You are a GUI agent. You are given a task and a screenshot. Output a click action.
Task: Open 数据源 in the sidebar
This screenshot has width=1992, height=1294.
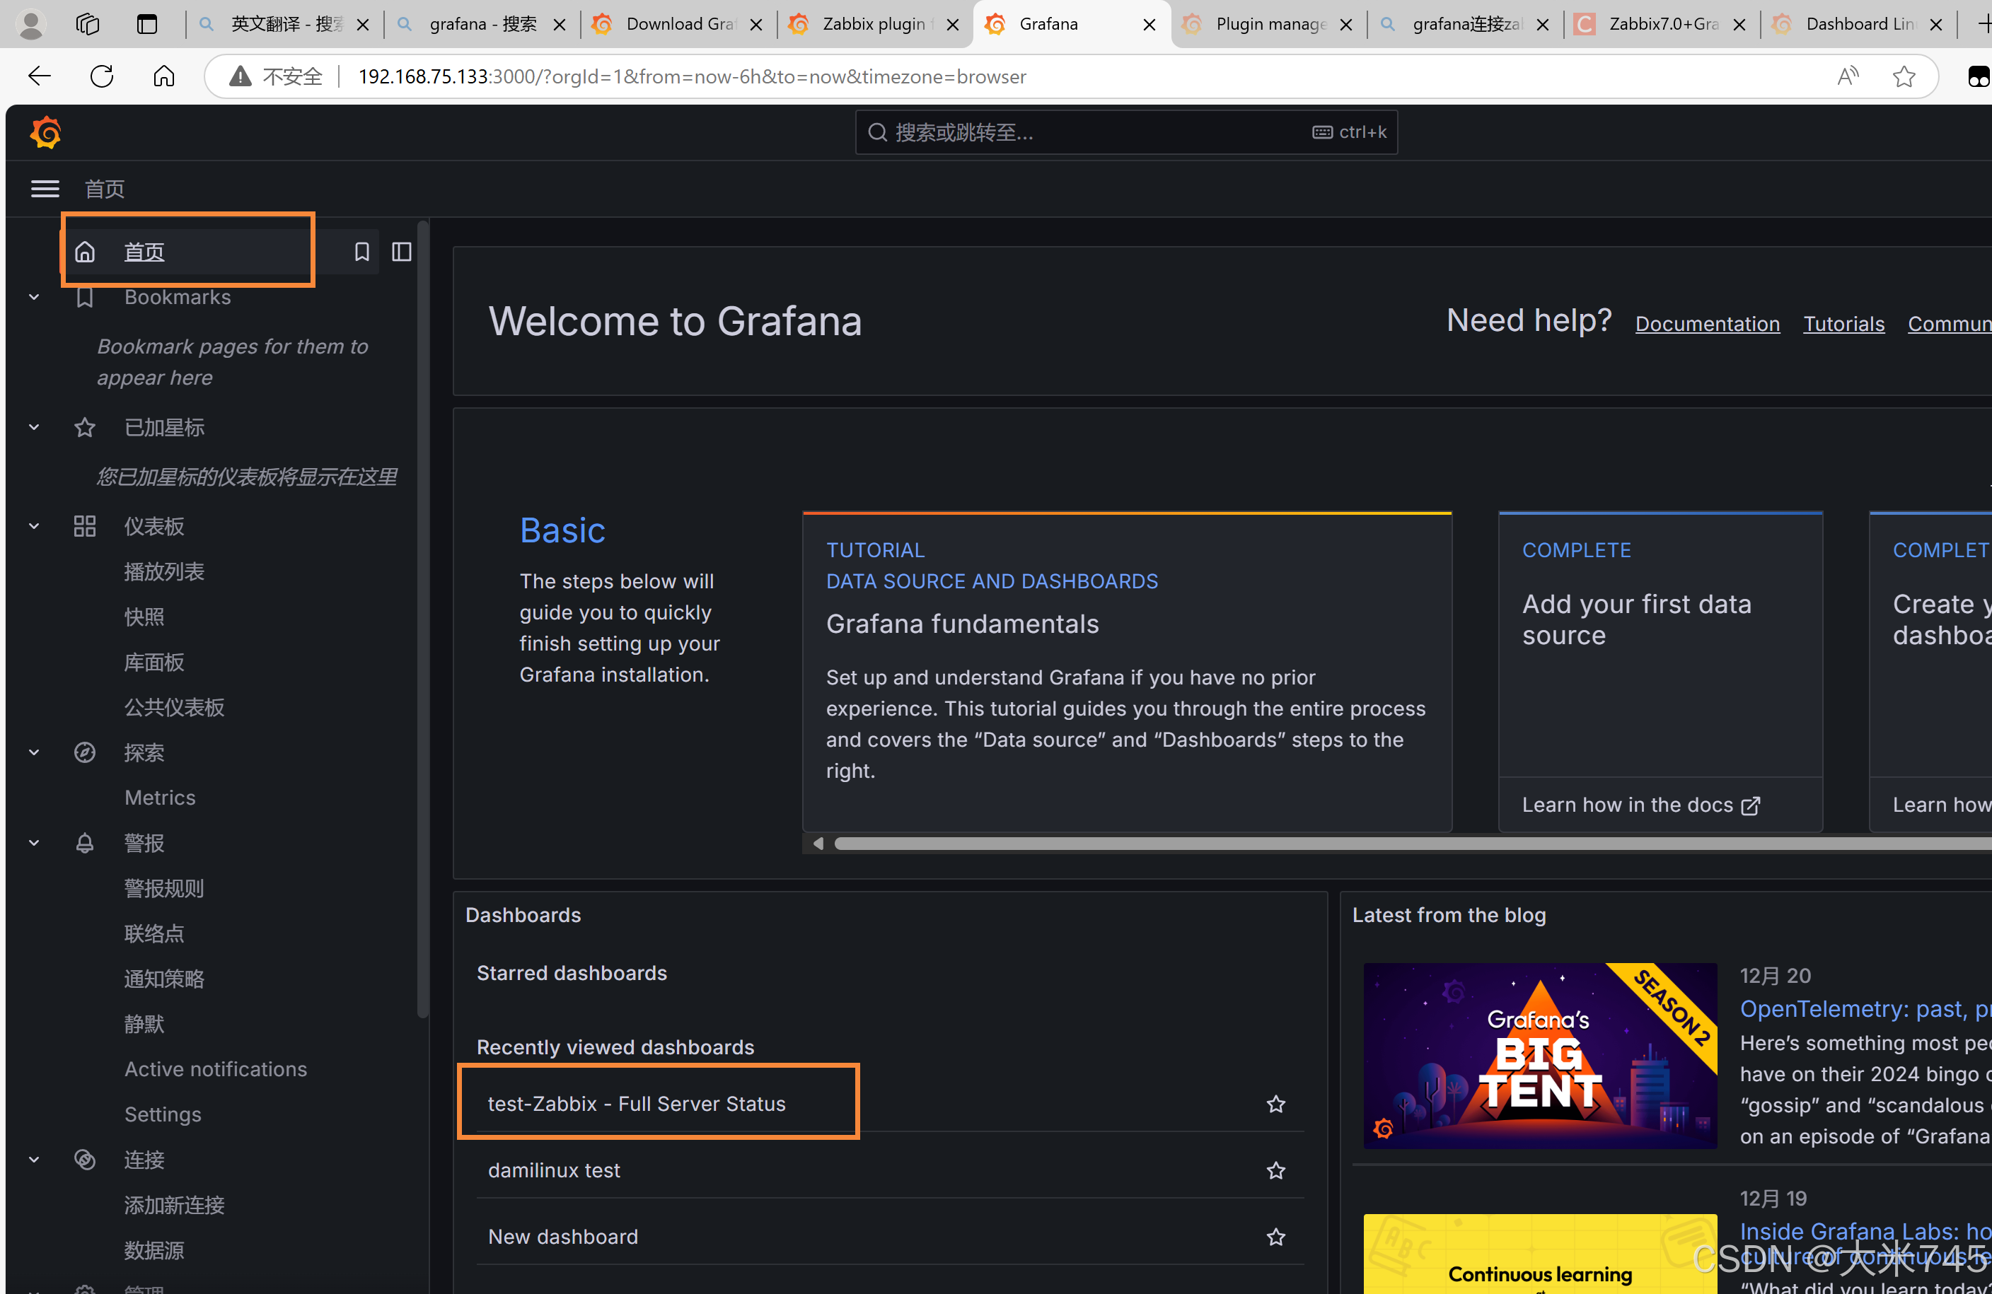(x=154, y=1249)
